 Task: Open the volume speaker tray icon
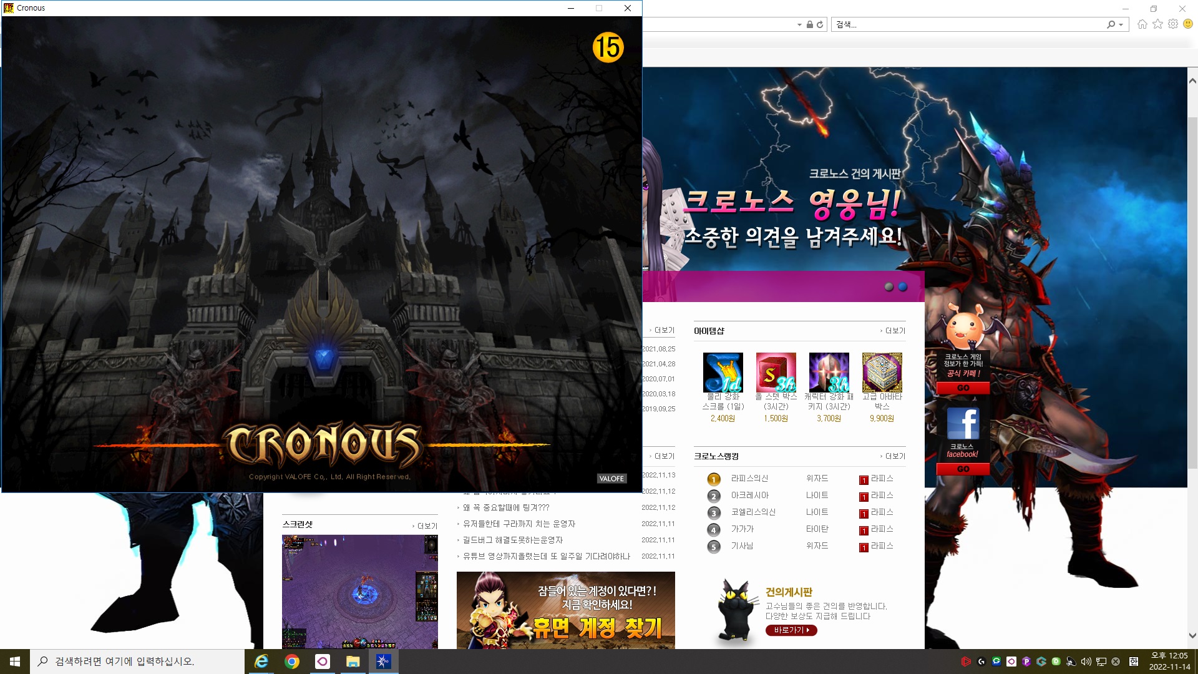click(1086, 662)
